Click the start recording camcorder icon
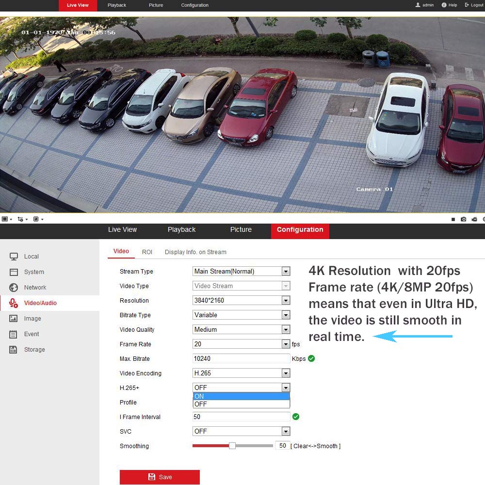This screenshot has width=485, height=485. tap(474, 219)
